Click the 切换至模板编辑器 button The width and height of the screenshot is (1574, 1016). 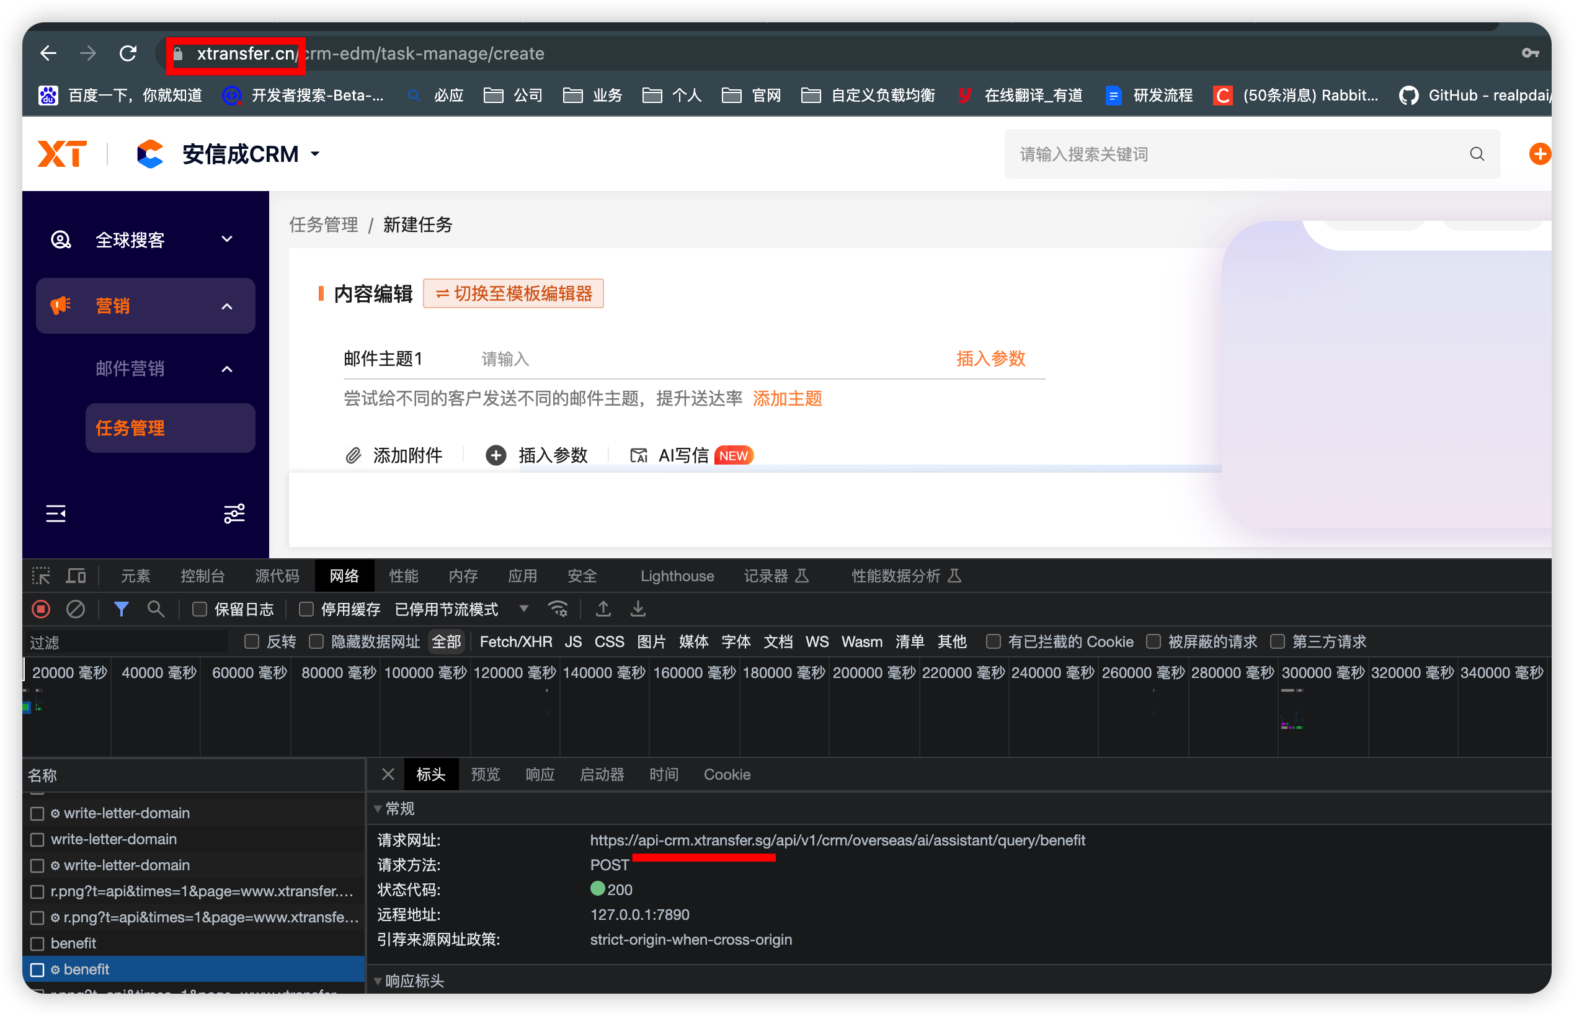tap(514, 293)
